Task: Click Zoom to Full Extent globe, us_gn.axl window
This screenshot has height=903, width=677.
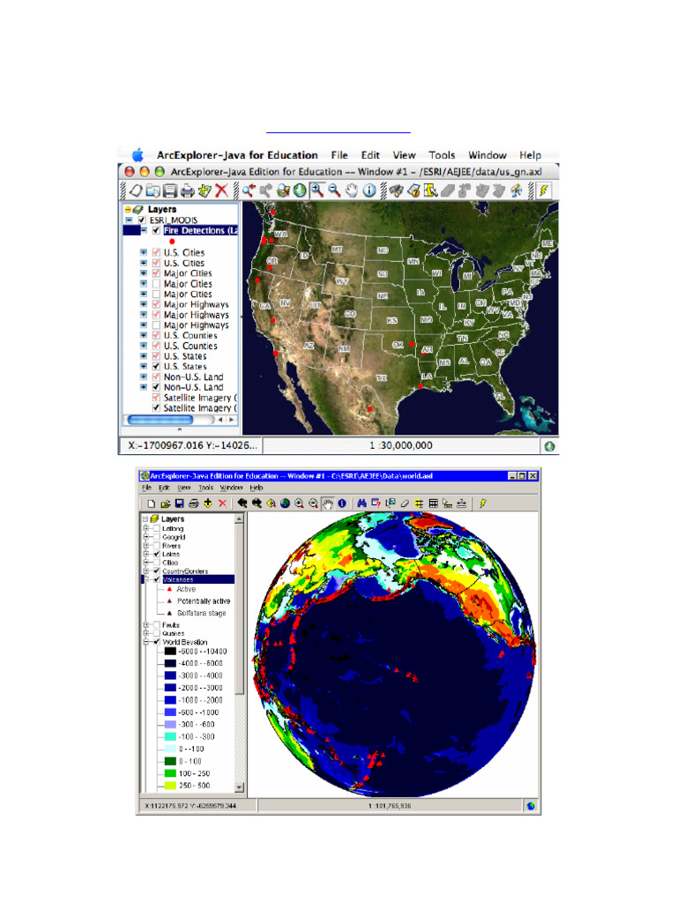Action: pos(300,190)
